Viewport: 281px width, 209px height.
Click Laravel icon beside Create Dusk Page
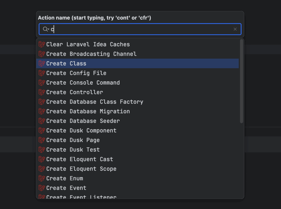42,140
